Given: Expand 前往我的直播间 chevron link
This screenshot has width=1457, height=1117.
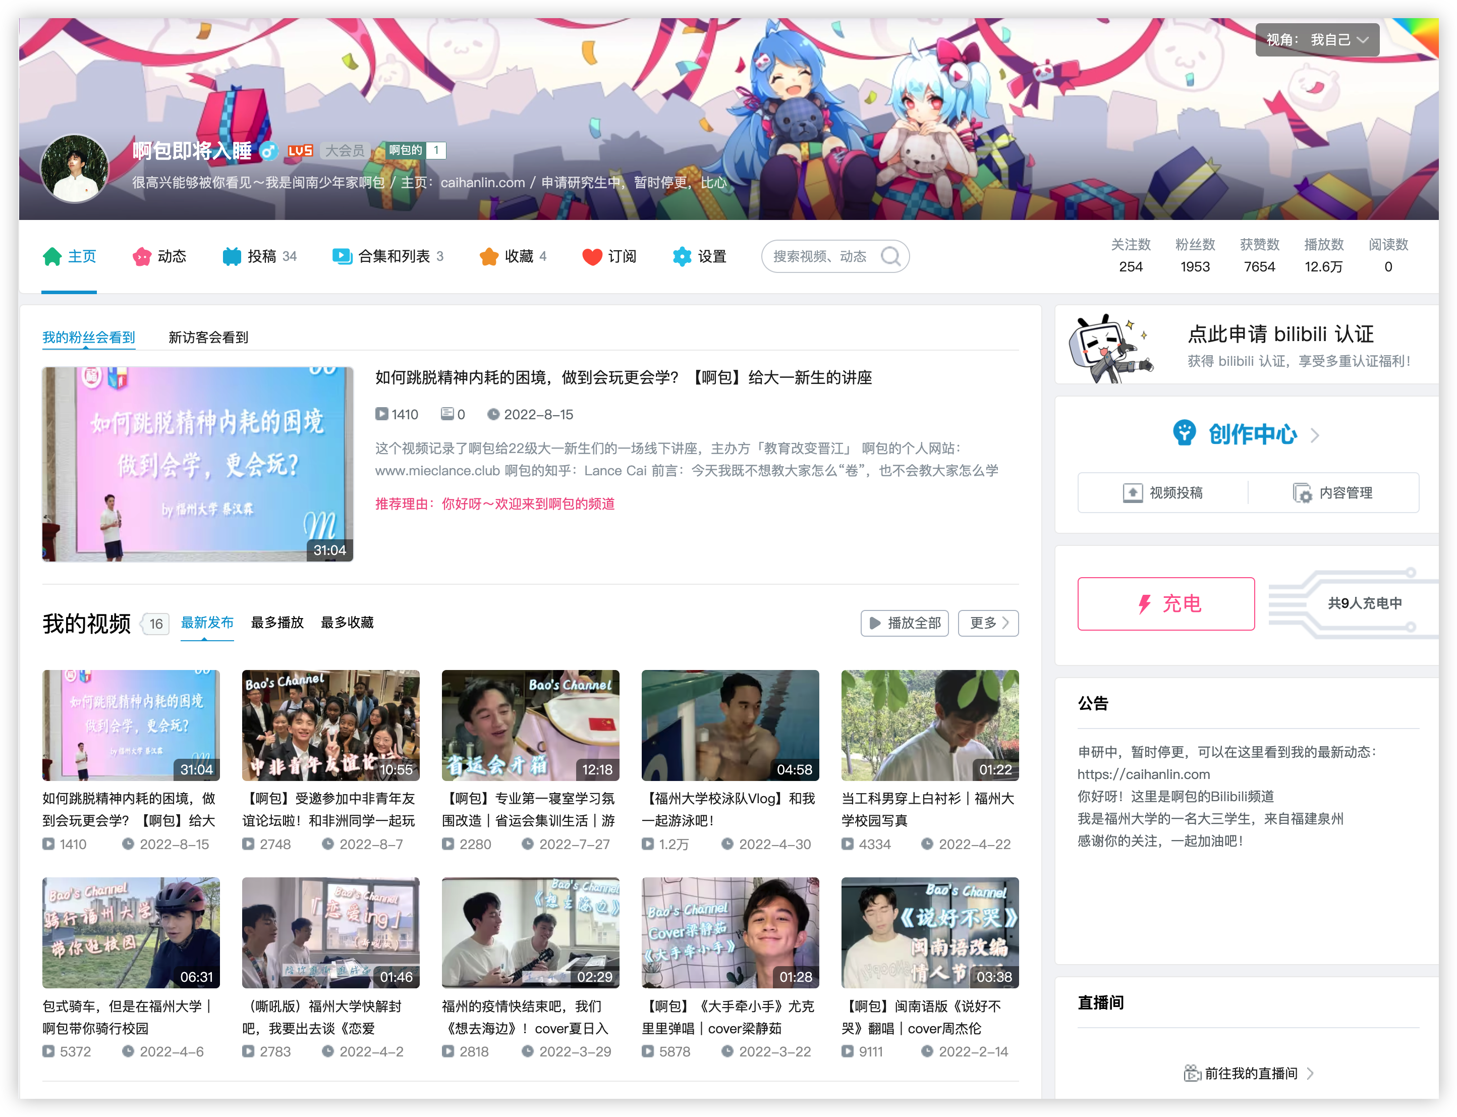Looking at the screenshot, I should (1310, 1073).
